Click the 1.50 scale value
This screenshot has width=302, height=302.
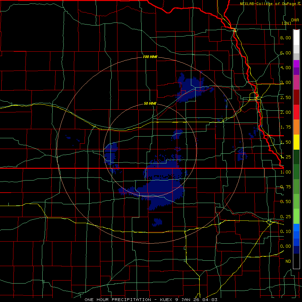[x=286, y=142]
